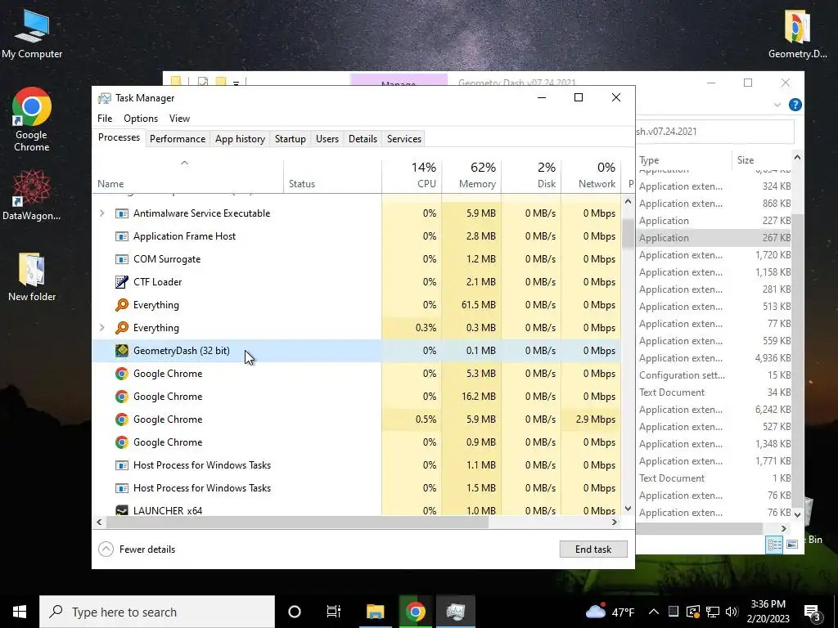
Task: Click the Explorer address bar field
Action: 714,132
